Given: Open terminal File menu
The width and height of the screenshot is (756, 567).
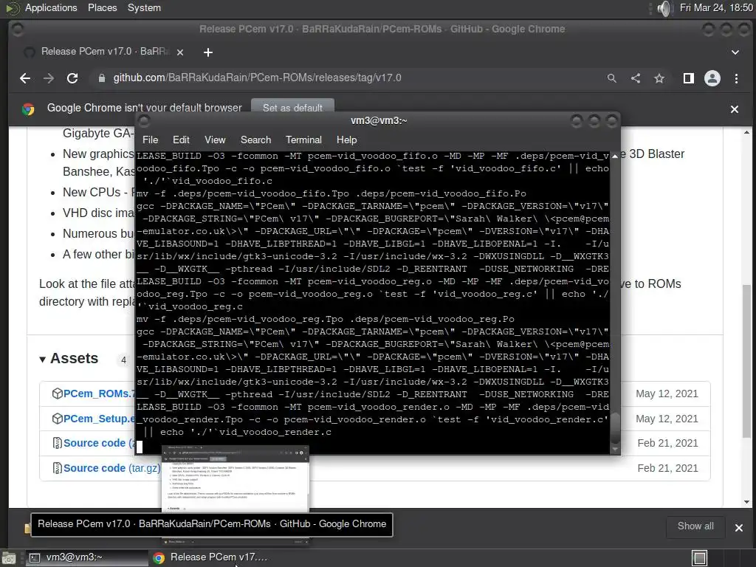Looking at the screenshot, I should tap(150, 140).
